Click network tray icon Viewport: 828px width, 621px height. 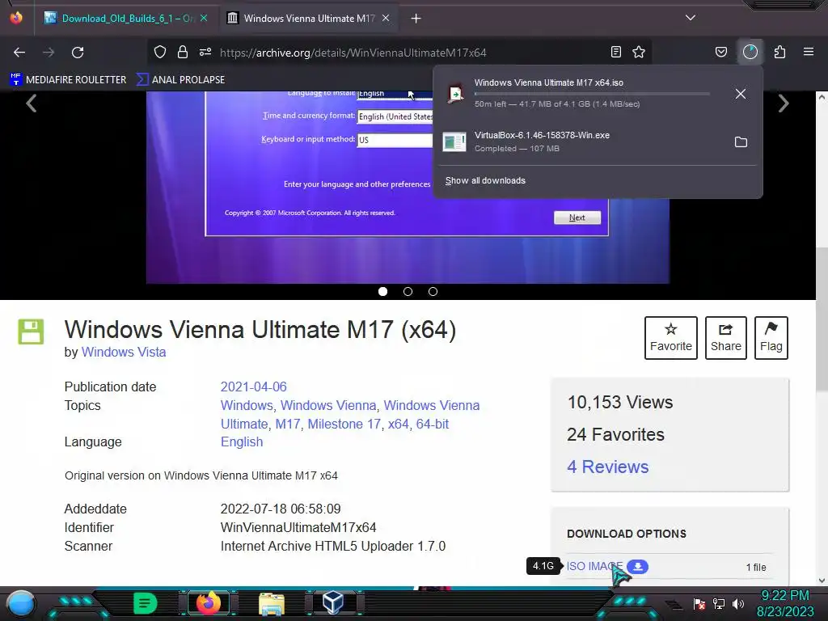tap(718, 603)
